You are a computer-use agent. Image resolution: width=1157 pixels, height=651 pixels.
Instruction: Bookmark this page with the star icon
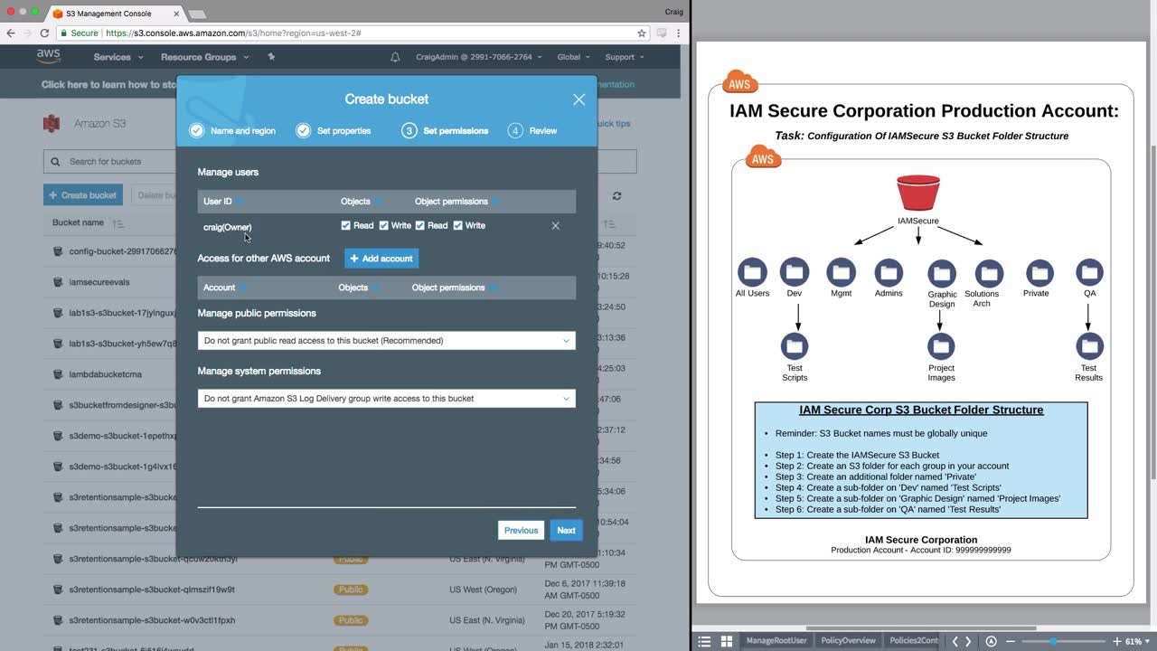coord(642,33)
